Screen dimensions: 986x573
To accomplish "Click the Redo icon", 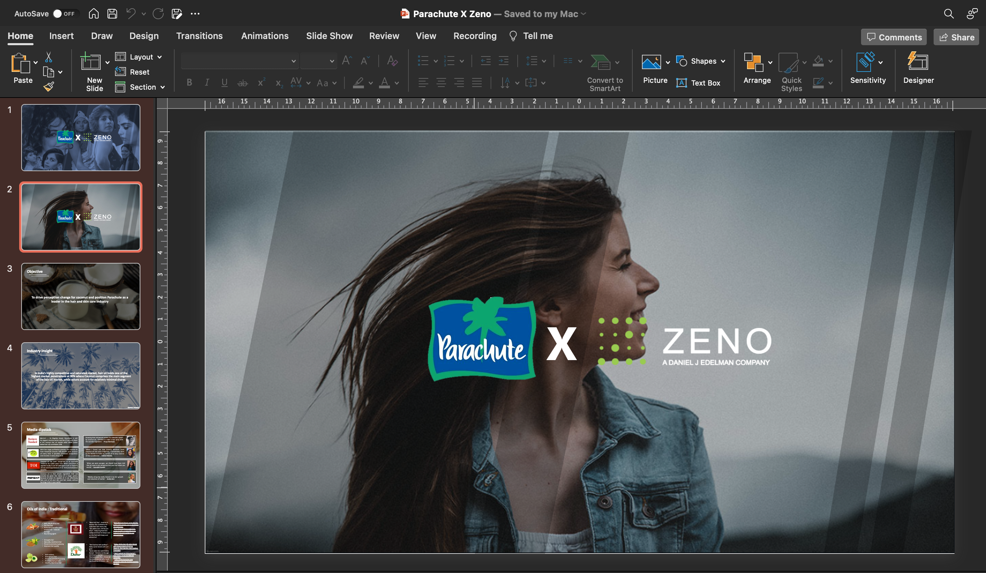I will (158, 14).
